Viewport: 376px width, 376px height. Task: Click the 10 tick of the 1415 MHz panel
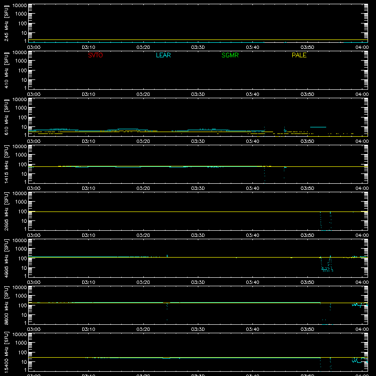click(24, 174)
